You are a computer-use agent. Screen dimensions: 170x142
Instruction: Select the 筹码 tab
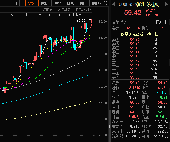pos(58,3)
